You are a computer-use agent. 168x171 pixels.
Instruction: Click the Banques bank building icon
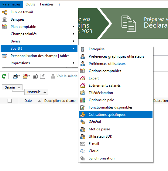(5, 19)
